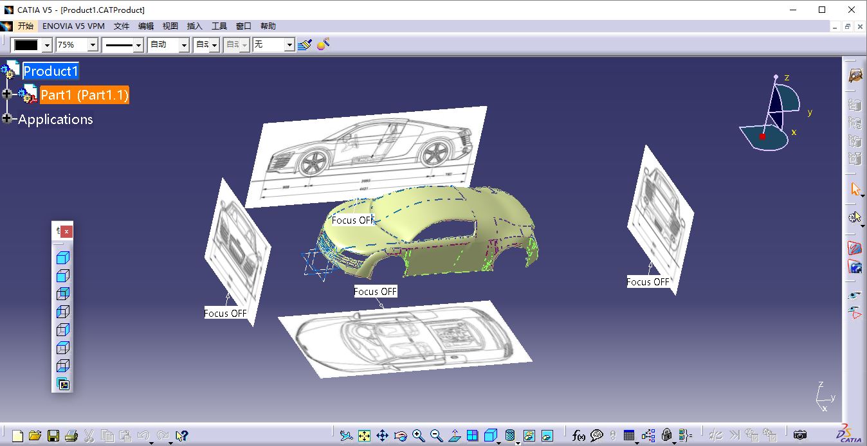The height and width of the screenshot is (446, 867).
Task: Open the 无 layer dropdown
Action: (289, 45)
